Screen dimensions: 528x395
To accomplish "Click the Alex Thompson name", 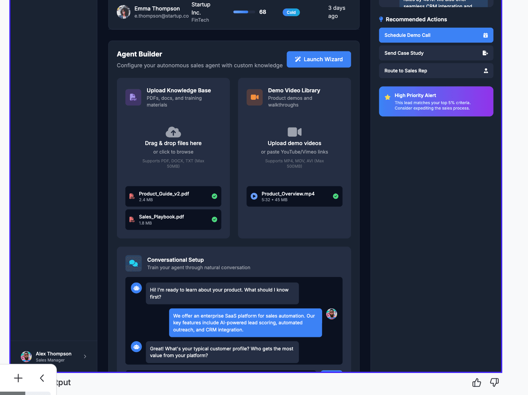I will (x=54, y=354).
